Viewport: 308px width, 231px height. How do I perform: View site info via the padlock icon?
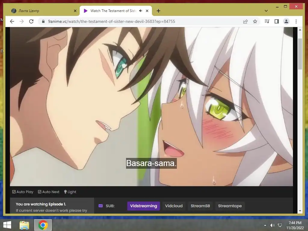pos(43,21)
